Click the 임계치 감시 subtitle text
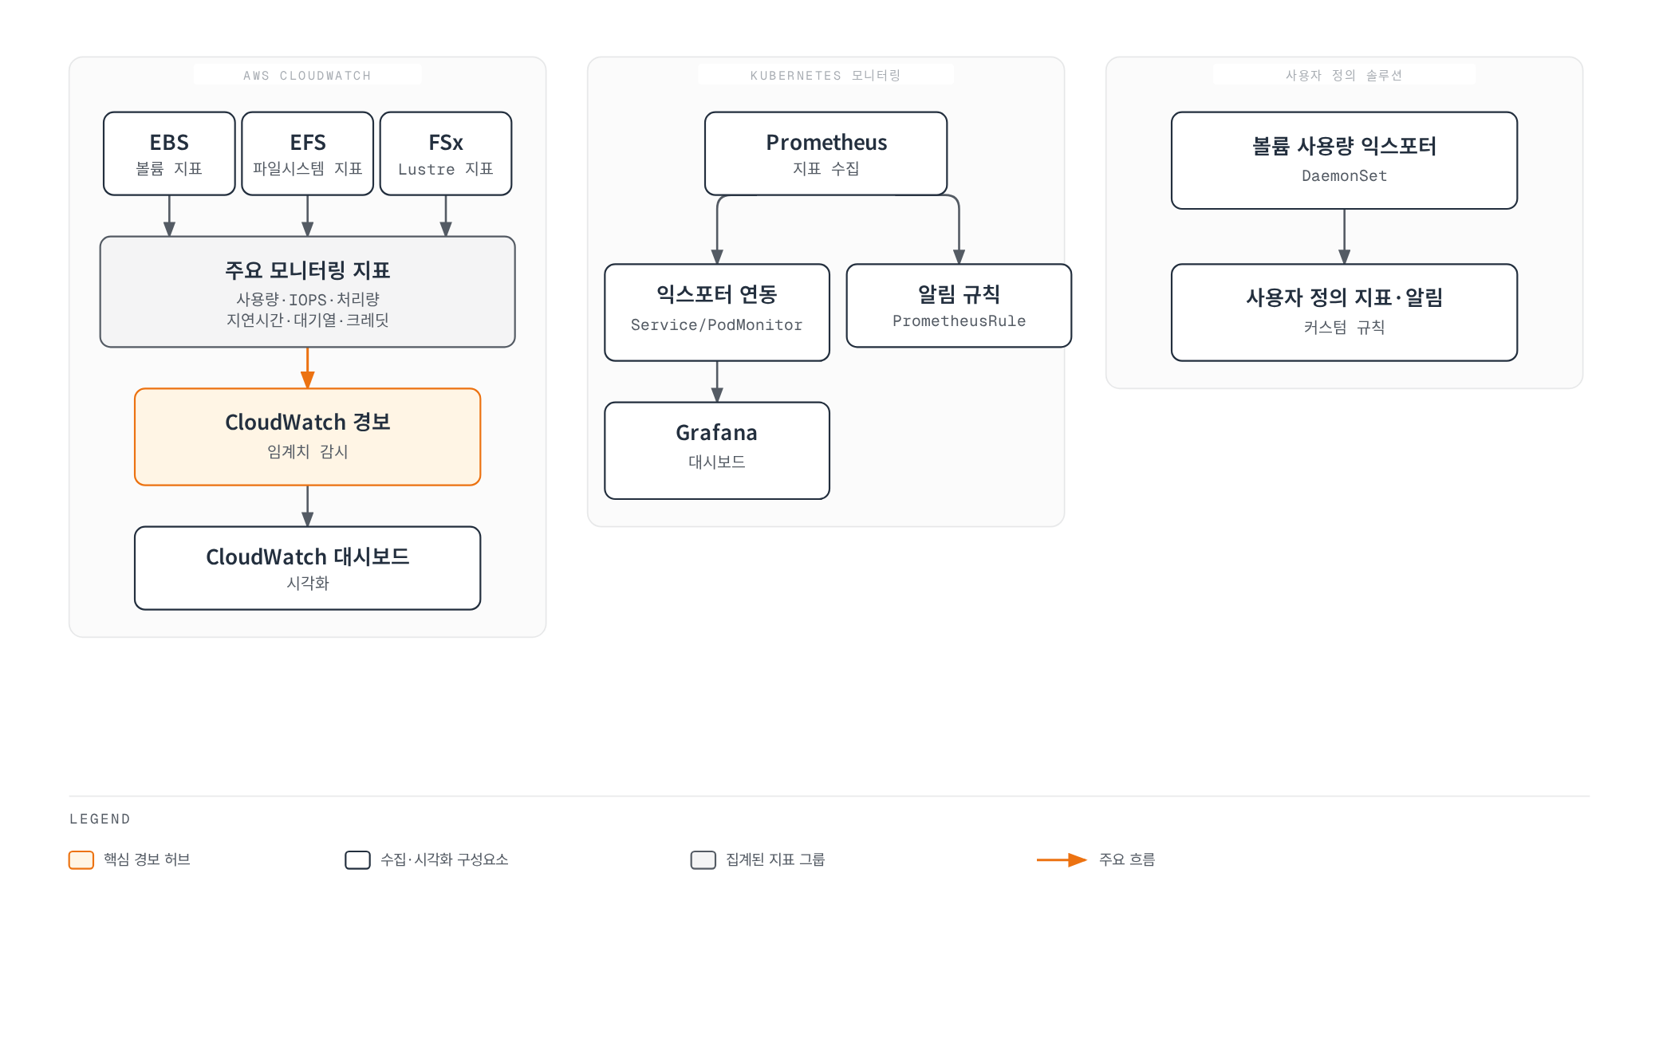This screenshot has width=1659, height=1038. tap(308, 451)
